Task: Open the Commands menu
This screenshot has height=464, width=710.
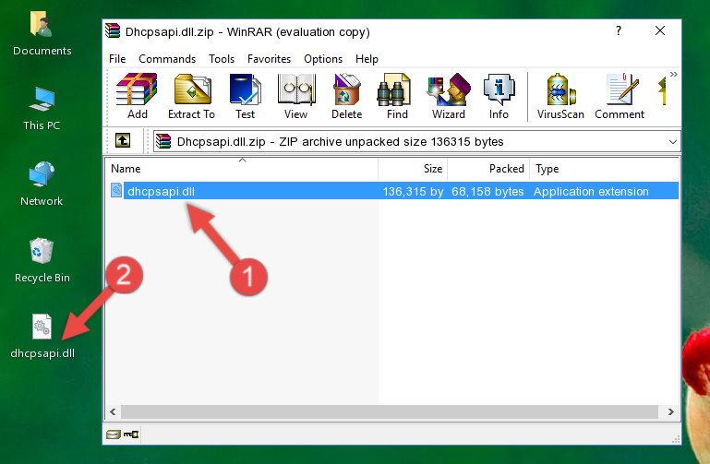Action: pos(167,59)
